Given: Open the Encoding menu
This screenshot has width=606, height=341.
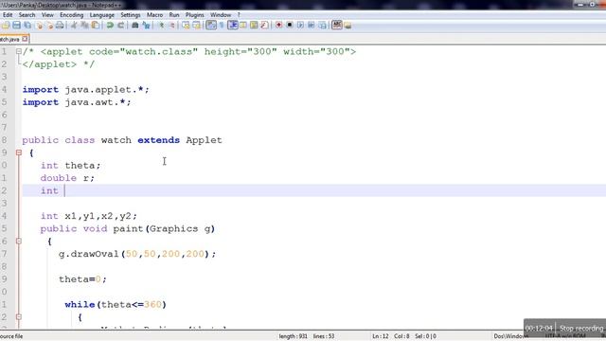Looking at the screenshot, I should (x=72, y=15).
